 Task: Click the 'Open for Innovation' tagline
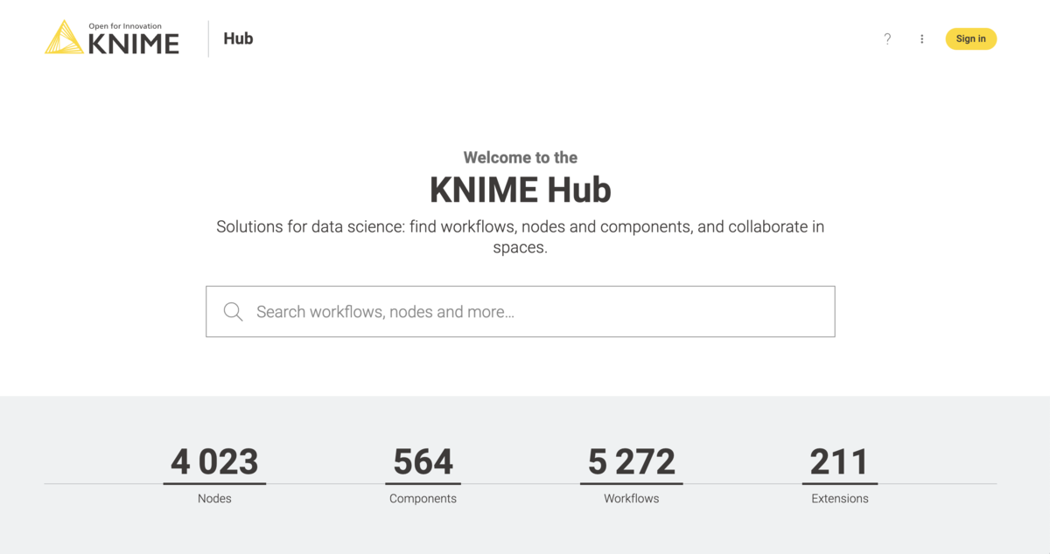[x=123, y=25]
